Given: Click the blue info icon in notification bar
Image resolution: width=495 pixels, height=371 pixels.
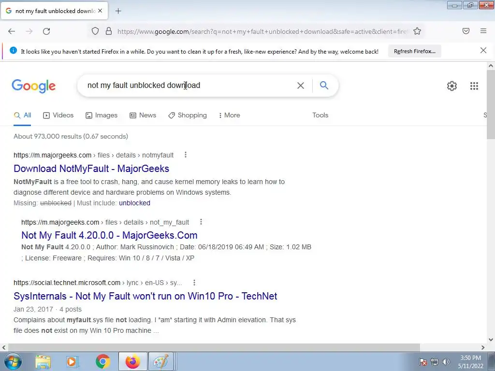Looking at the screenshot, I should (x=13, y=50).
